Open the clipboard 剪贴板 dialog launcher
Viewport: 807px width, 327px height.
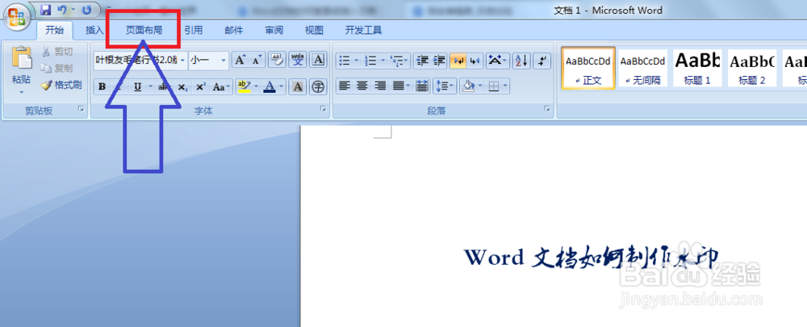82,109
